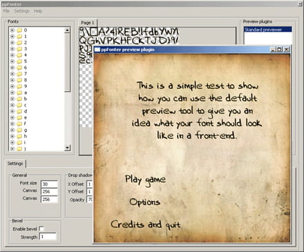
Task: Open the Settings menu
Action: [x=21, y=11]
